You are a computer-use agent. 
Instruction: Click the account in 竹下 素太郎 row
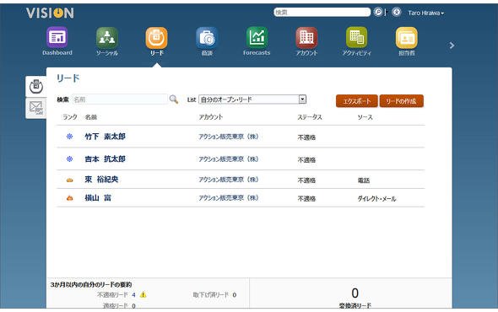point(229,137)
